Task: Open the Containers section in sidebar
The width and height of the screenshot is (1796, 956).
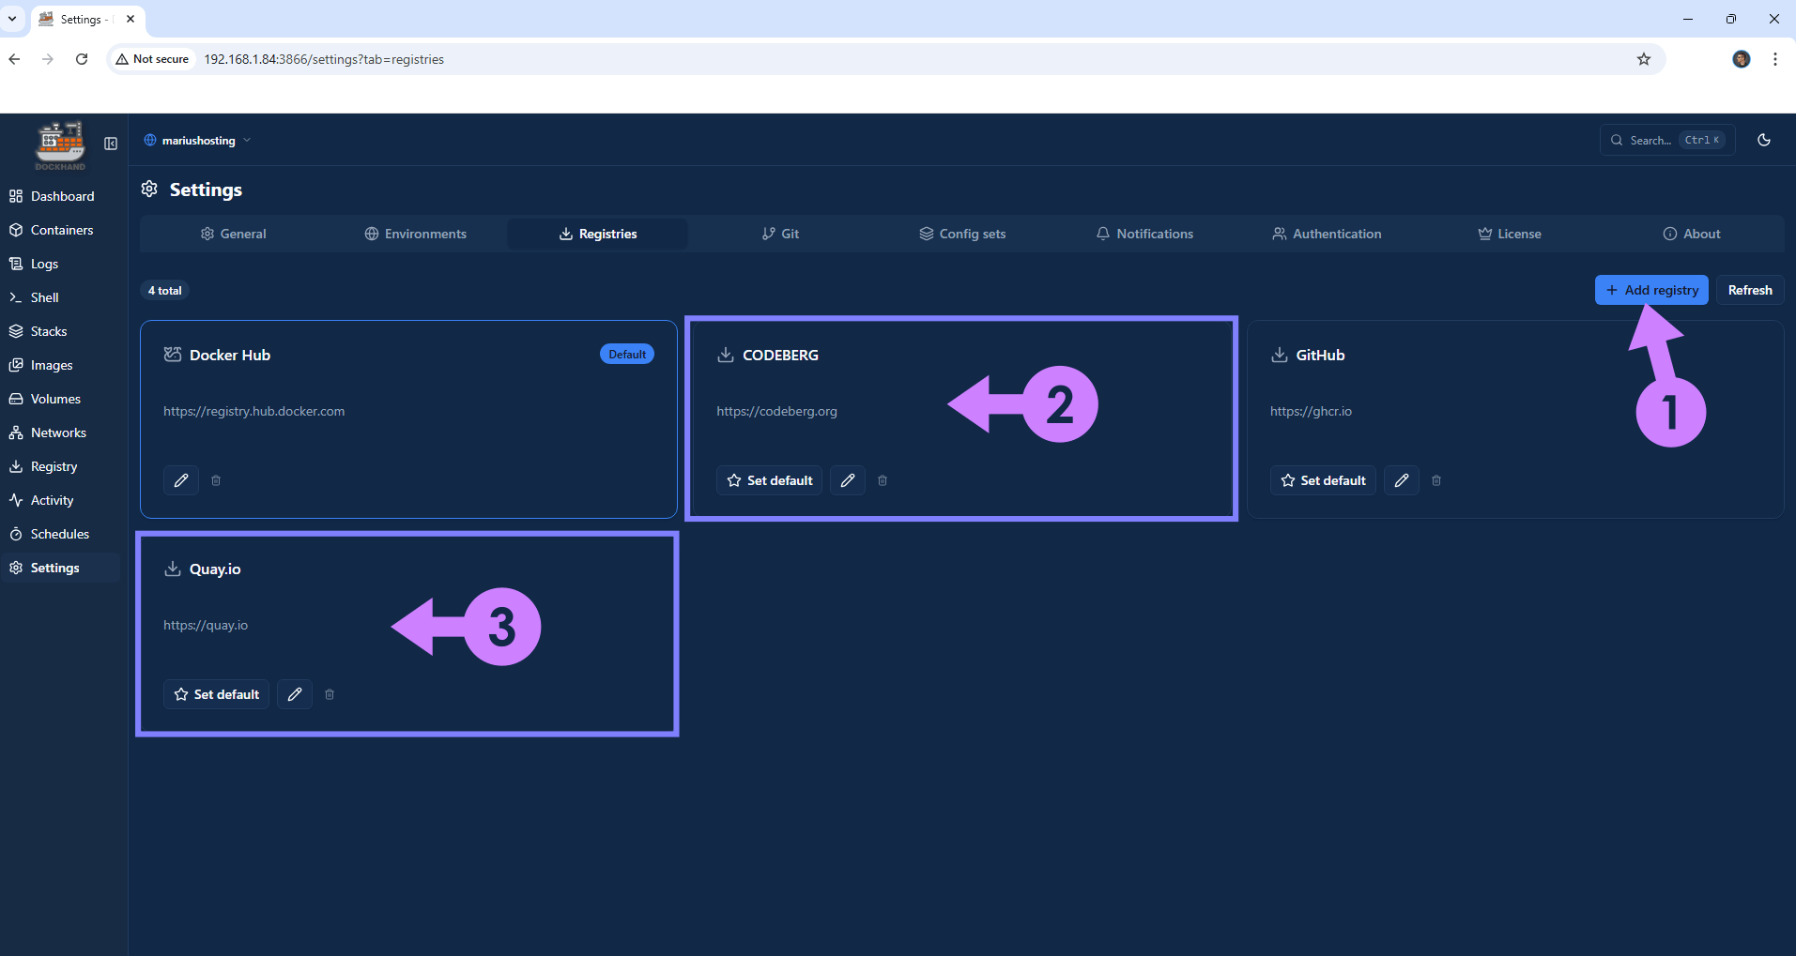Action: (62, 230)
